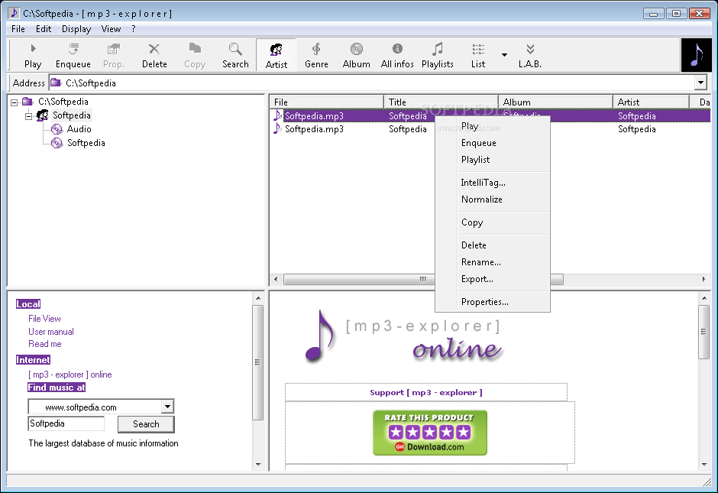Choose Rename... in the context menu

pos(493,262)
